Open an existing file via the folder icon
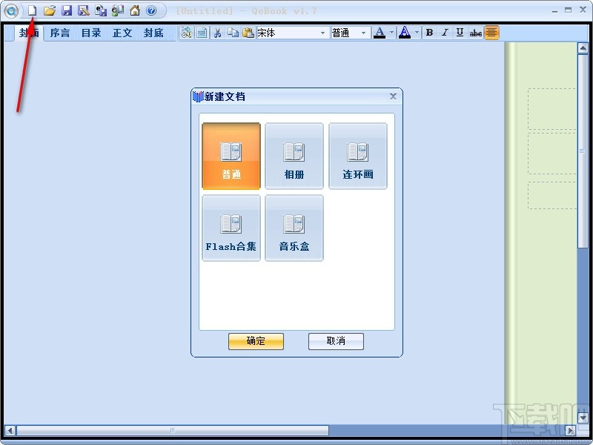This screenshot has width=593, height=445. click(x=50, y=10)
